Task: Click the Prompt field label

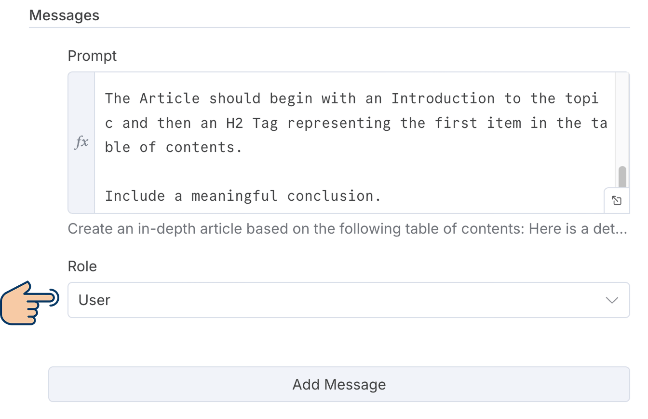Action: point(92,56)
